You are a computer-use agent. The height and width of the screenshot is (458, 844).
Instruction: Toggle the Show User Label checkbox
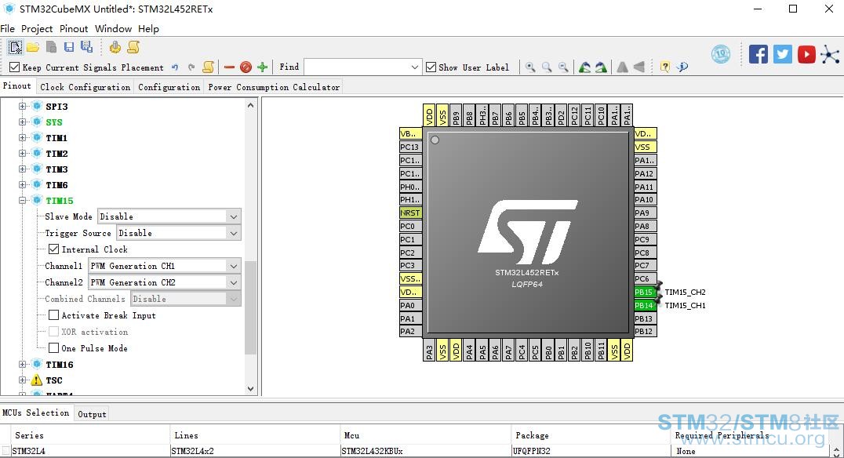(x=431, y=67)
